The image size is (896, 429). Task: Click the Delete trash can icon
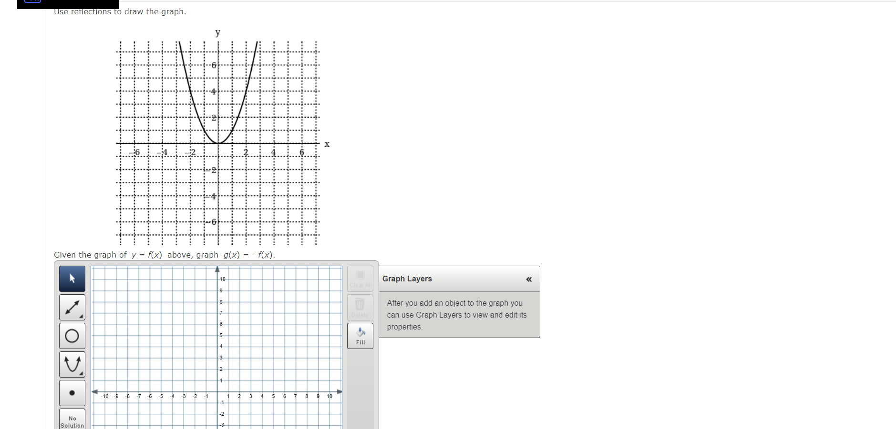(x=360, y=306)
